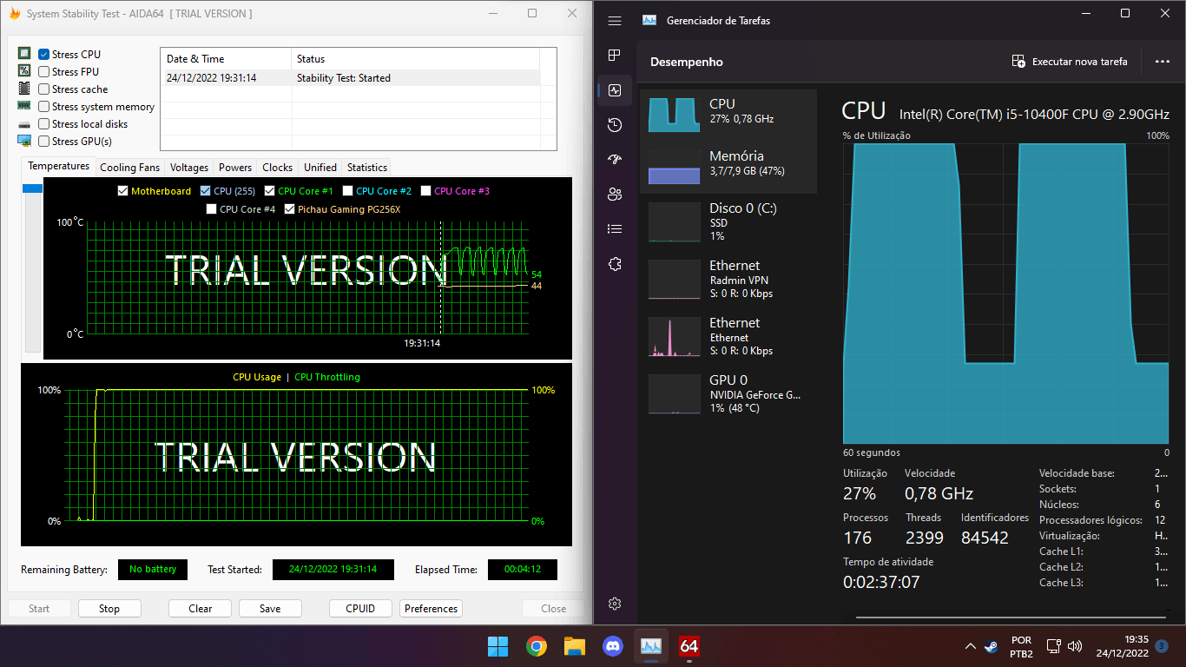Select Performance icon in Task Manager sidebar
Viewport: 1186px width, 667px height.
(615, 90)
